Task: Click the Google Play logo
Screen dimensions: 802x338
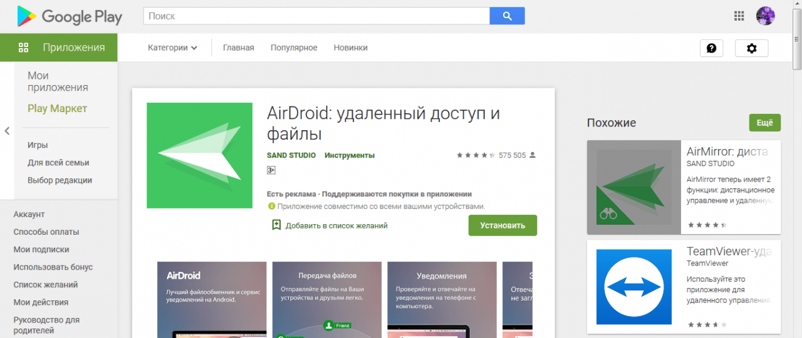Action: tap(69, 16)
